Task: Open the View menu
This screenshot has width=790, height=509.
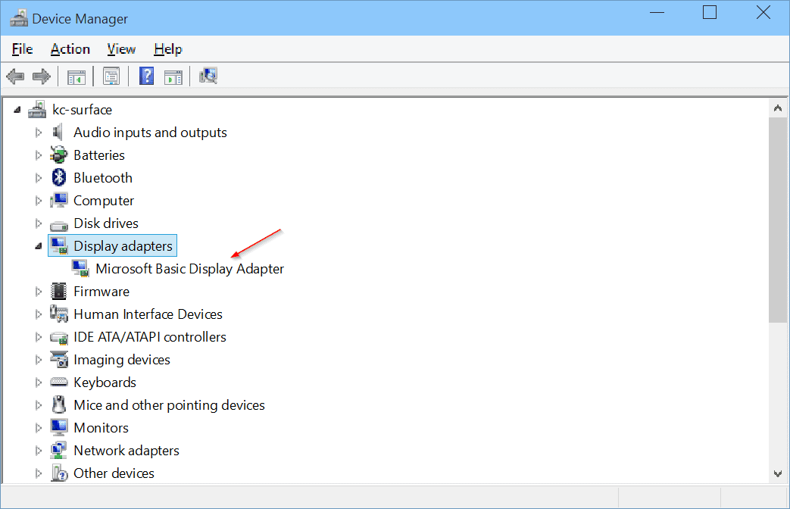Action: point(121,49)
